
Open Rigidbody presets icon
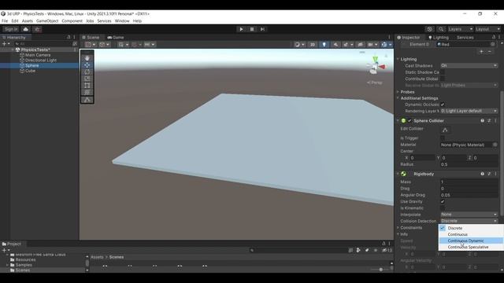(489, 174)
